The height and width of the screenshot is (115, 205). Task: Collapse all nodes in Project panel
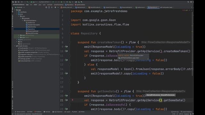pos(52,7)
